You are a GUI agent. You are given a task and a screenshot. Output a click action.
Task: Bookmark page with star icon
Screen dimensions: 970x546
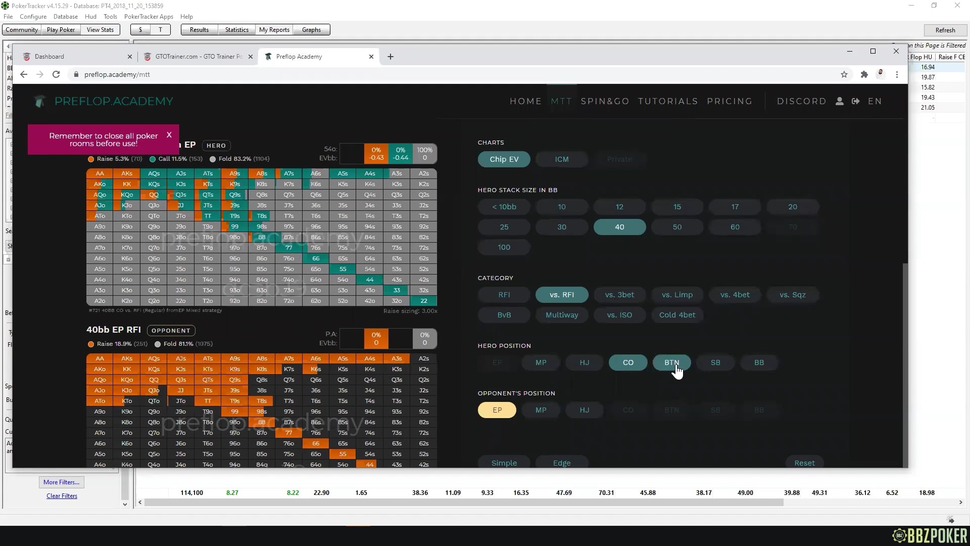[844, 74]
